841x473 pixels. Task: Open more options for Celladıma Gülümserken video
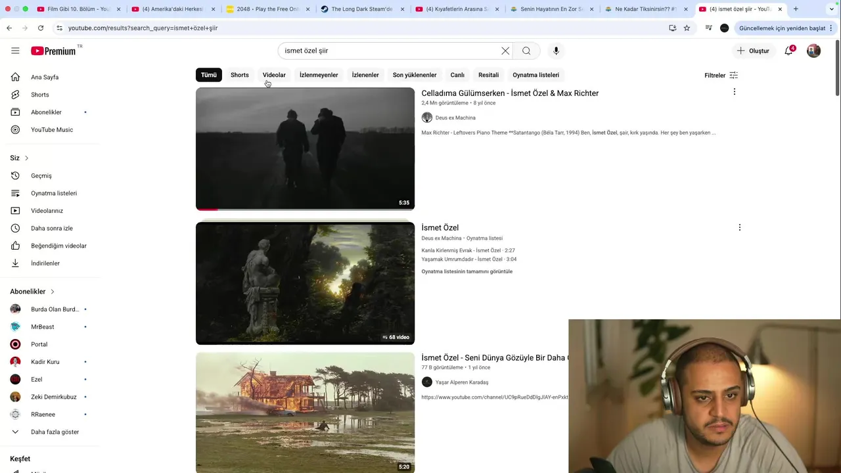tap(734, 92)
